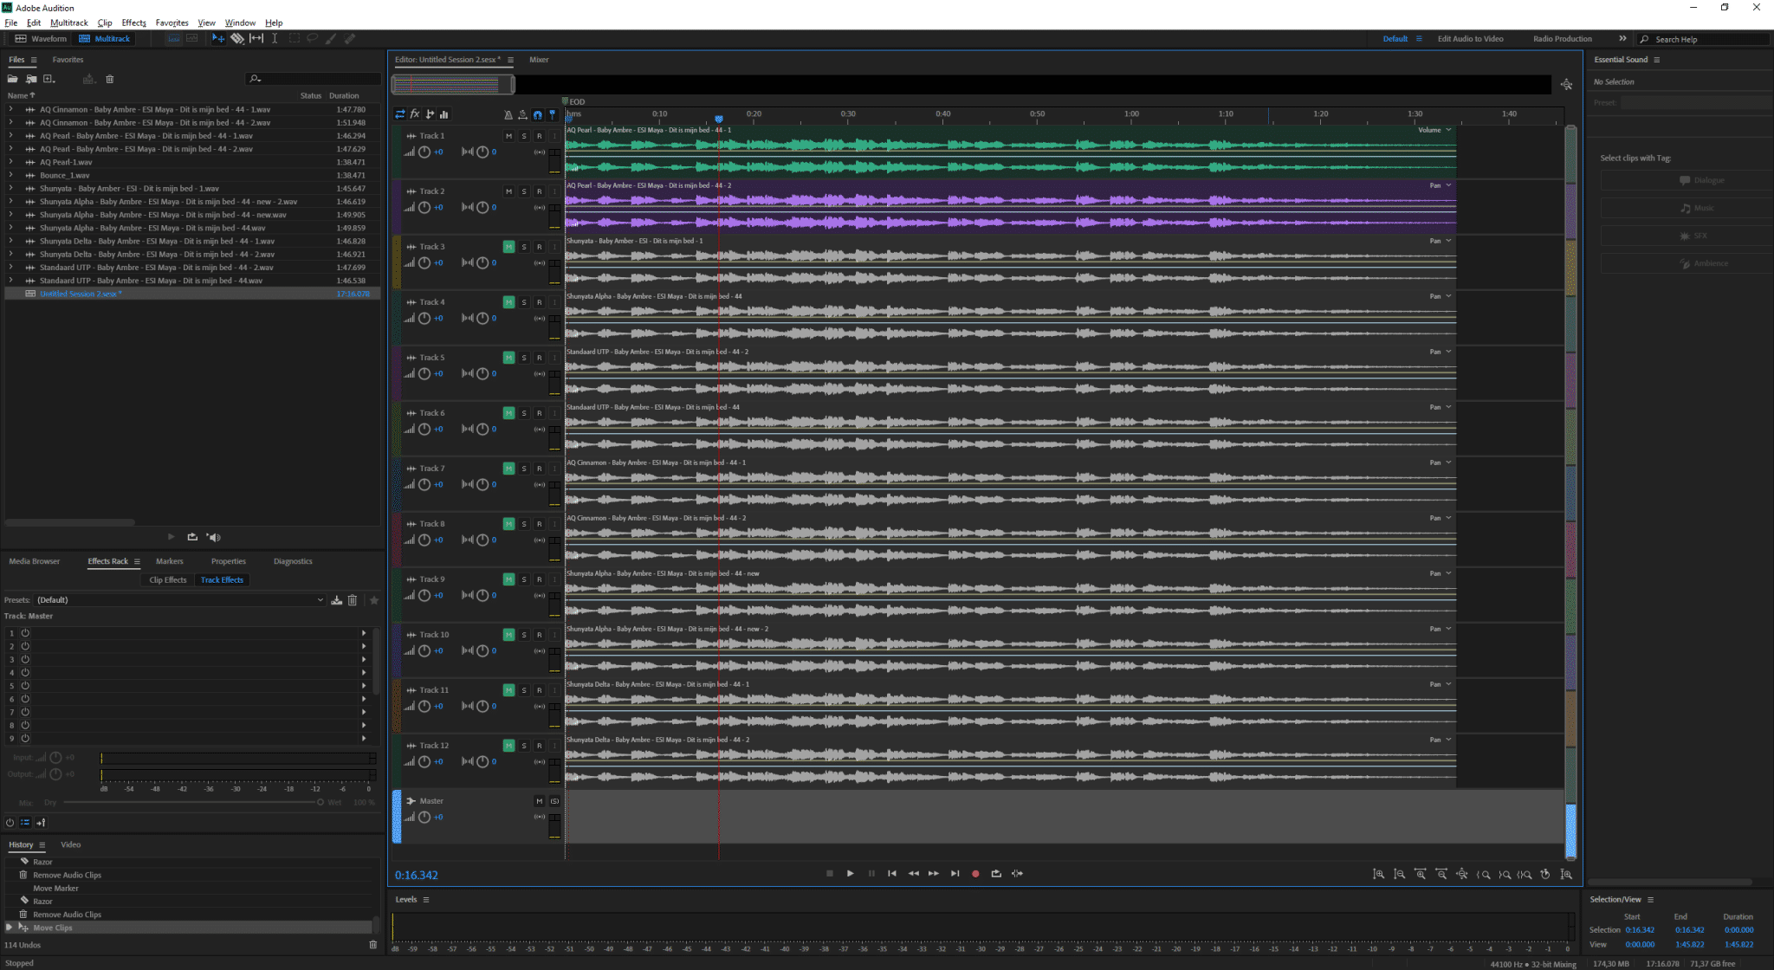Select the Clip Effects button
This screenshot has width=1774, height=970.
click(x=167, y=579)
